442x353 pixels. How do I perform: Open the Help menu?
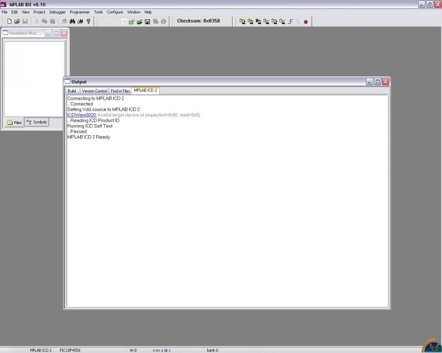coord(148,12)
